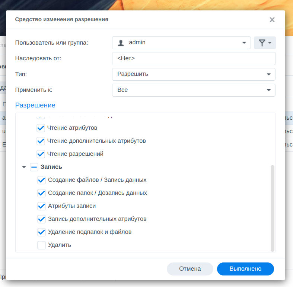Click the Пользователь или группа label
The image size is (293, 287).
(x=52, y=43)
